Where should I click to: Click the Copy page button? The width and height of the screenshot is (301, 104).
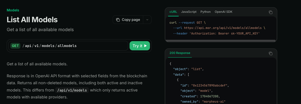coord(128,20)
